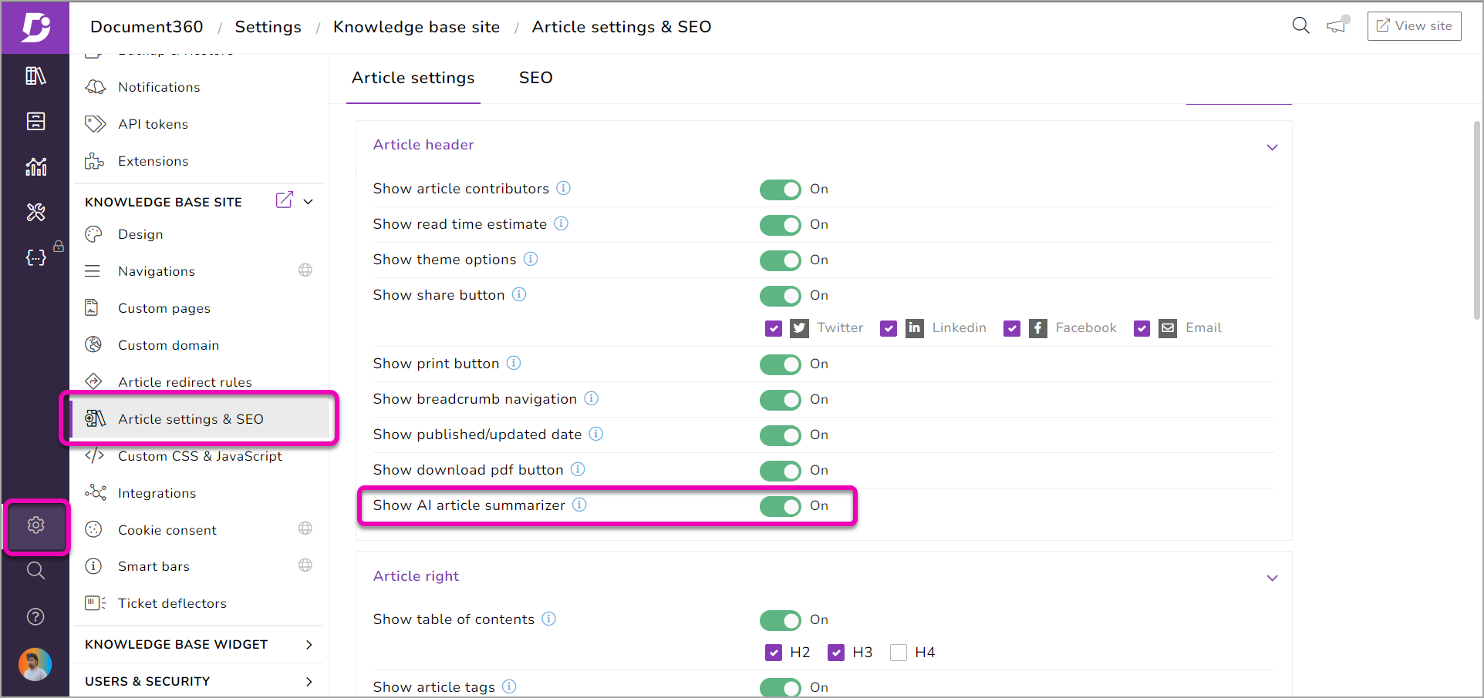The width and height of the screenshot is (1484, 698).
Task: Open Article redirect rules menu item
Action: point(185,382)
